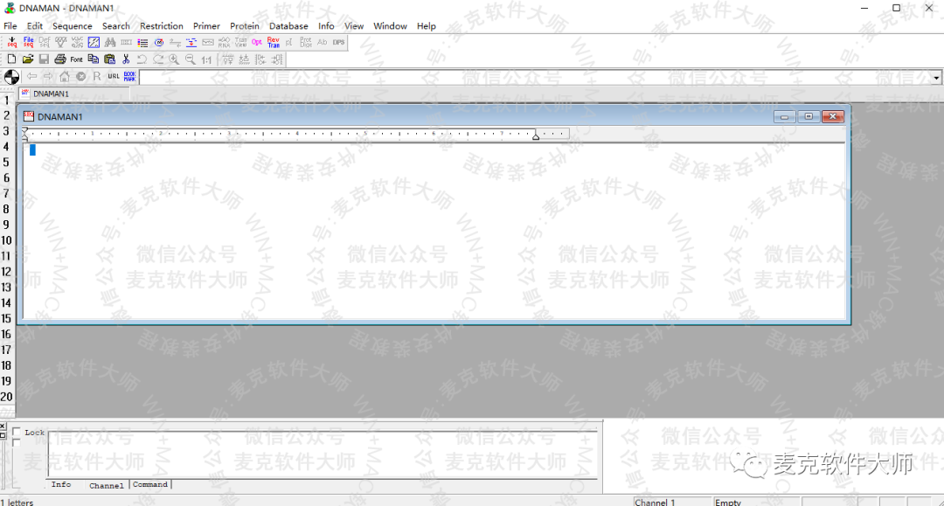Click the Prot Dige icon
The height and width of the screenshot is (506, 944).
[x=306, y=42]
